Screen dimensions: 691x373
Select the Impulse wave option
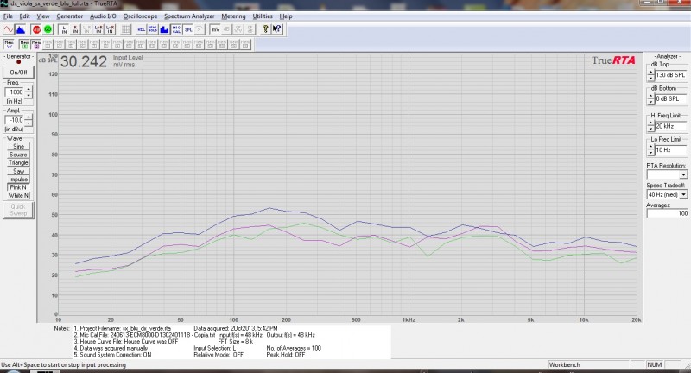(x=18, y=180)
